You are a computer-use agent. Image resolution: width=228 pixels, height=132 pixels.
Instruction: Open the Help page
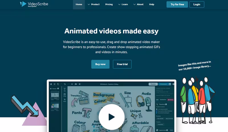coord(152,4)
